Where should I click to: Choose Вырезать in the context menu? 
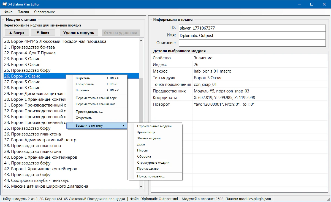[83, 78]
